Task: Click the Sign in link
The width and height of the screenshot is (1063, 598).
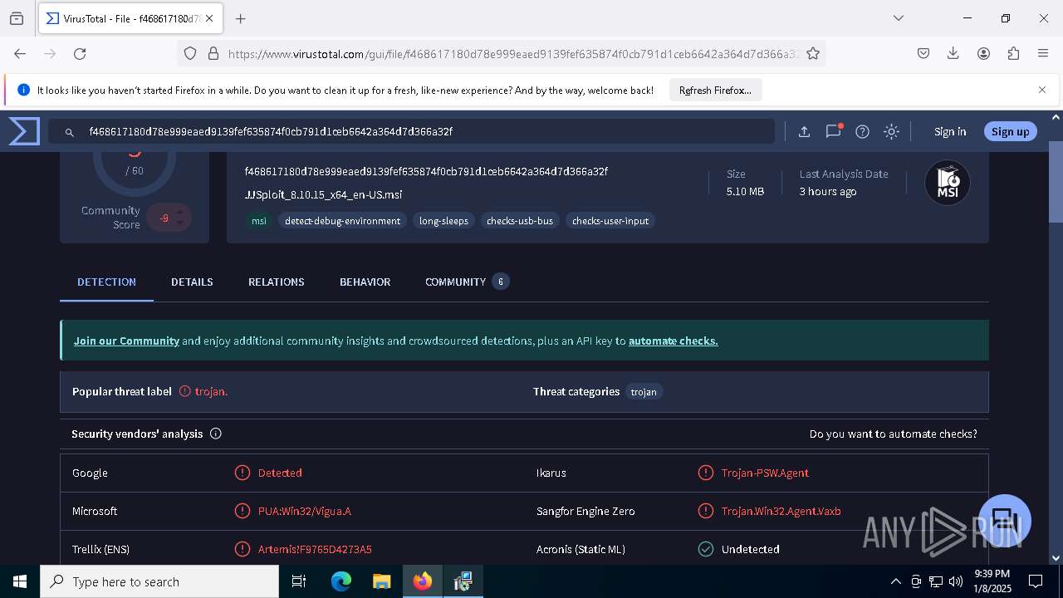Action: pyautogui.click(x=950, y=131)
